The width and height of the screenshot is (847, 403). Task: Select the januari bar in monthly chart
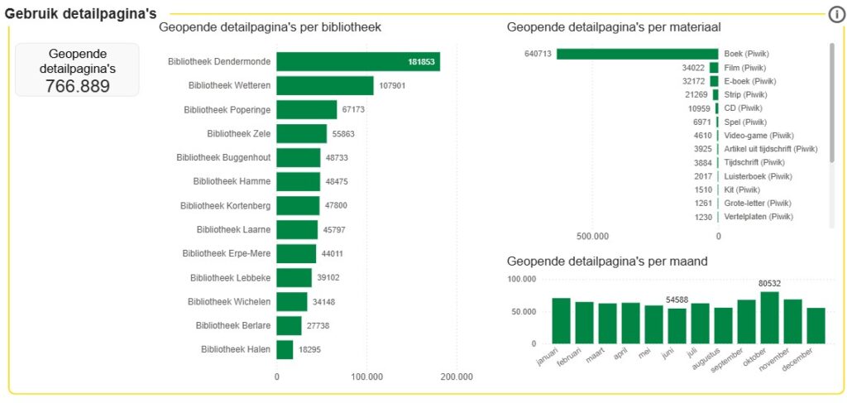[562, 320]
